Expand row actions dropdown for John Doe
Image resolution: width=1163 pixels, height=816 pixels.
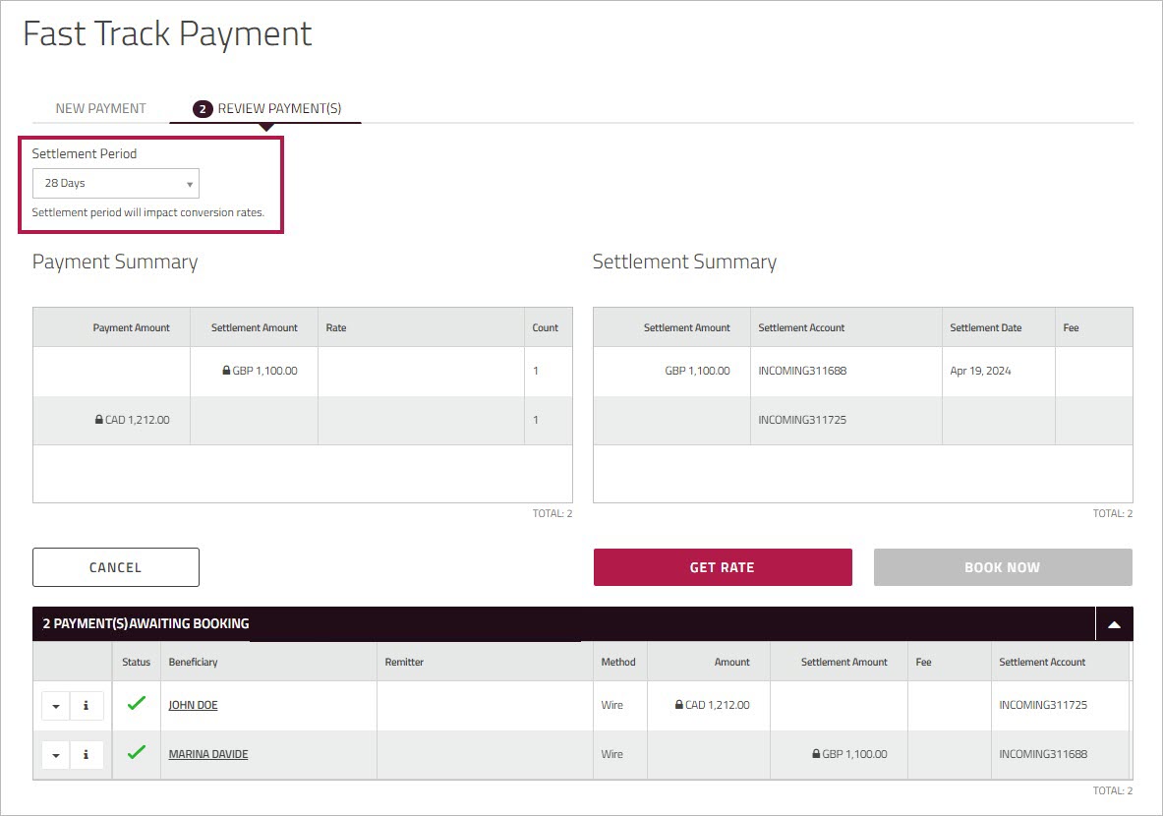coord(56,706)
